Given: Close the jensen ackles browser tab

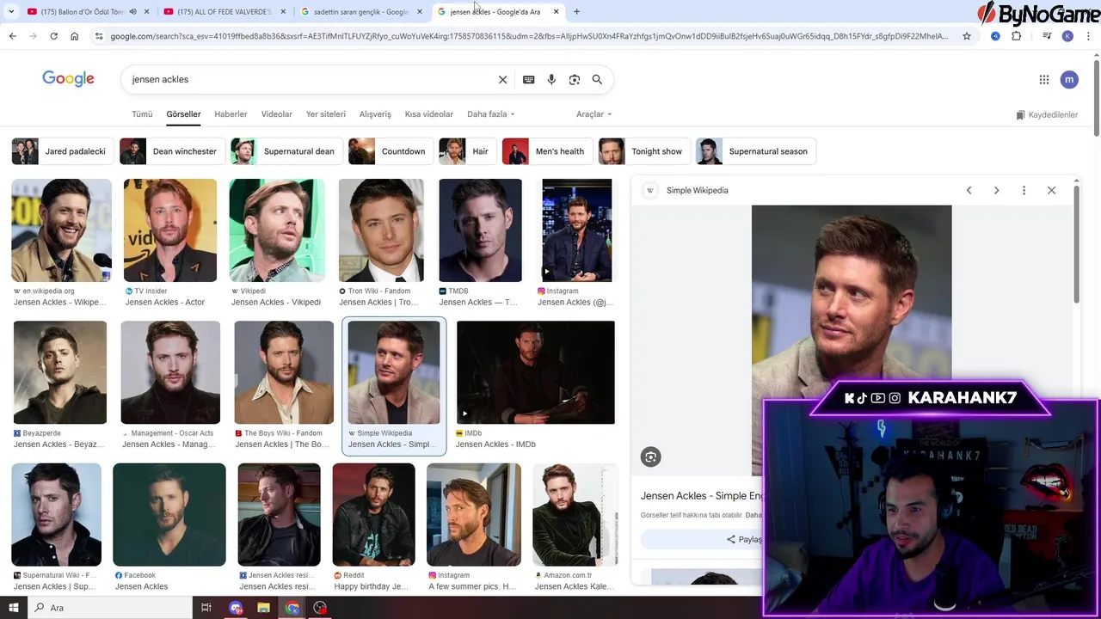Looking at the screenshot, I should (x=557, y=11).
